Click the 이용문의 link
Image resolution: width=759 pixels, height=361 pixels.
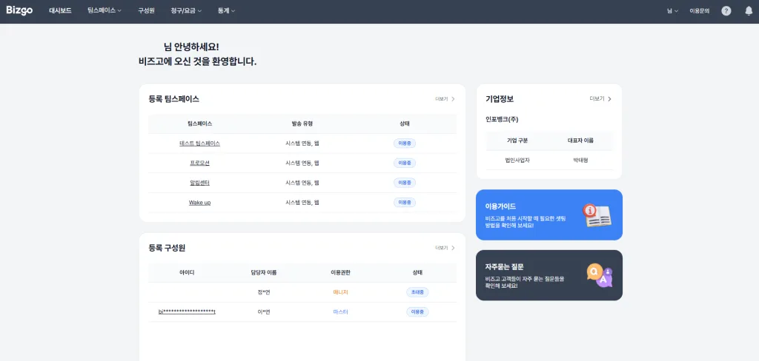point(700,10)
